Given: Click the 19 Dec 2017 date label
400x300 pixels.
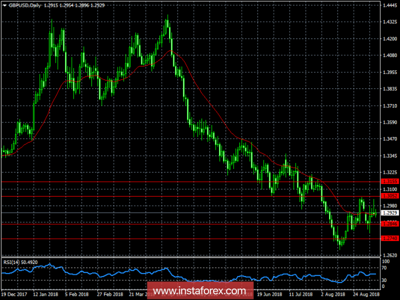Looking at the screenshot, I should click(14, 294).
